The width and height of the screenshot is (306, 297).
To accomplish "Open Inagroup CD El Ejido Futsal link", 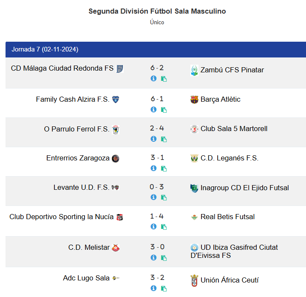I will [244, 188].
